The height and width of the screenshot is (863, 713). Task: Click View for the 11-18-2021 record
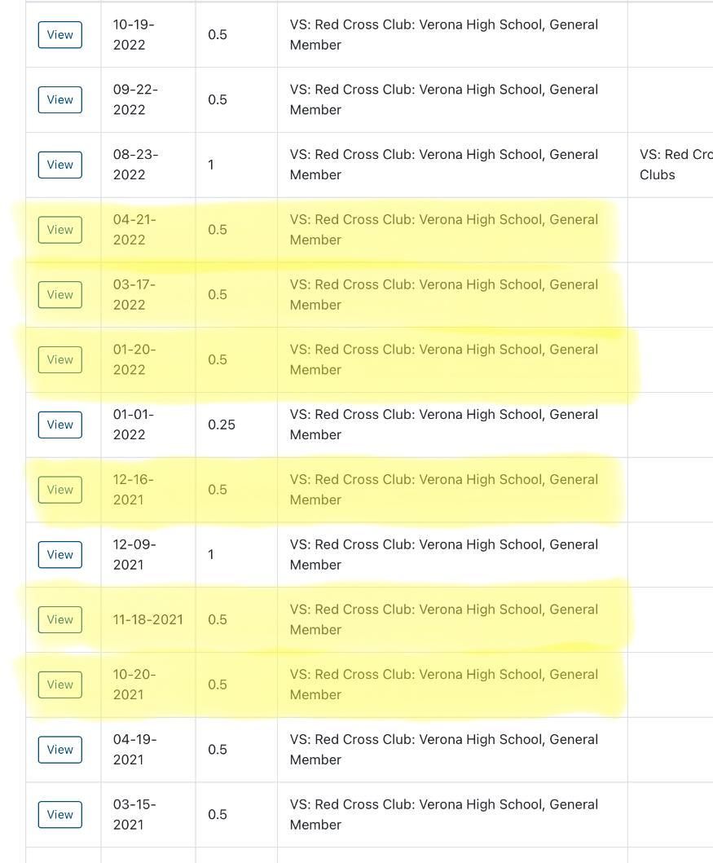click(60, 619)
